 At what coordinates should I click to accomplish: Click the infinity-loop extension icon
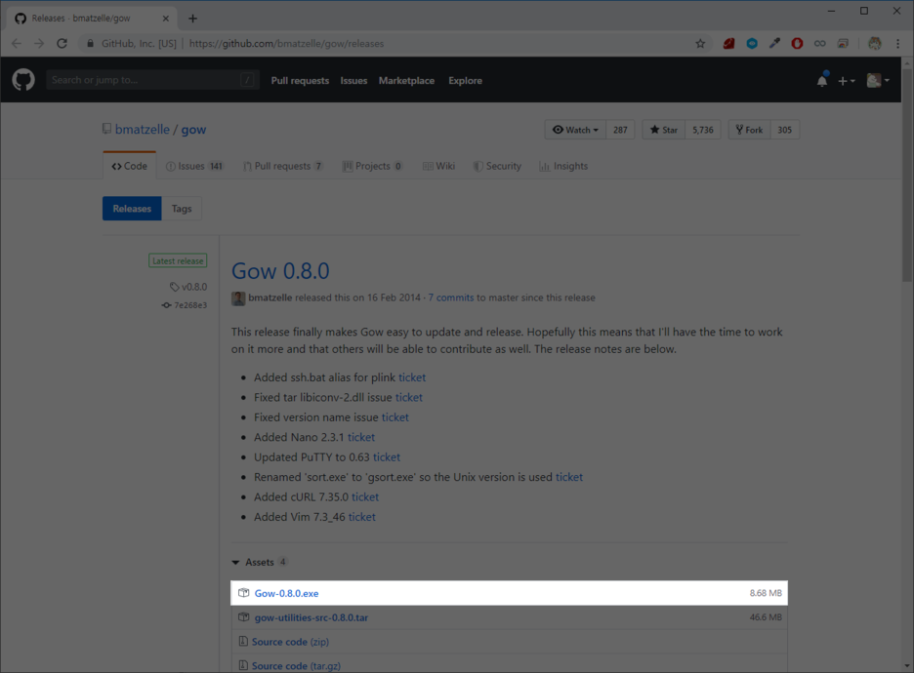click(x=819, y=44)
